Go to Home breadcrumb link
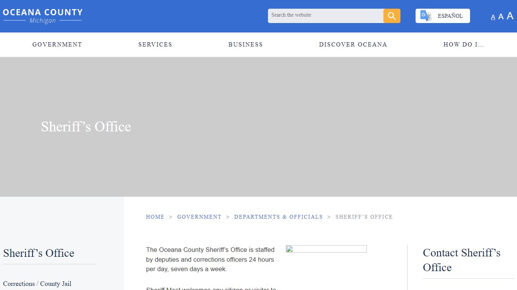 coord(155,217)
